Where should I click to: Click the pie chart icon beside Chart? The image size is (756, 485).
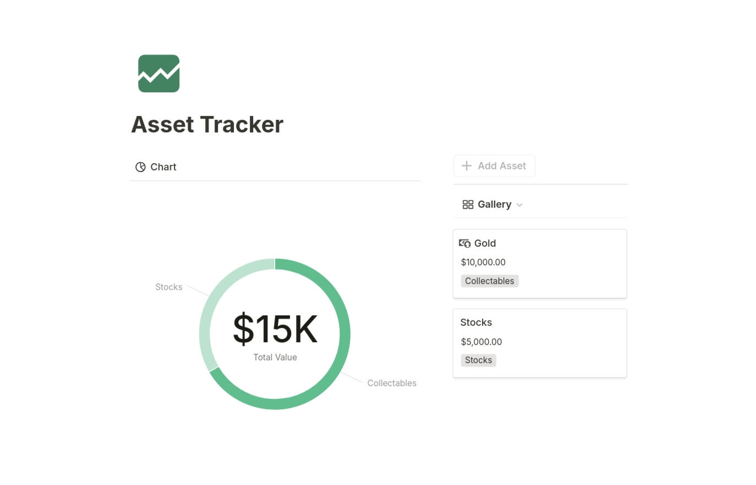click(x=140, y=167)
